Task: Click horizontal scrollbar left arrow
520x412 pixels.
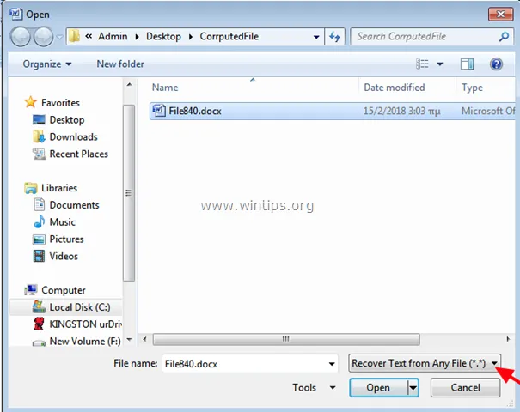Action: (x=144, y=339)
